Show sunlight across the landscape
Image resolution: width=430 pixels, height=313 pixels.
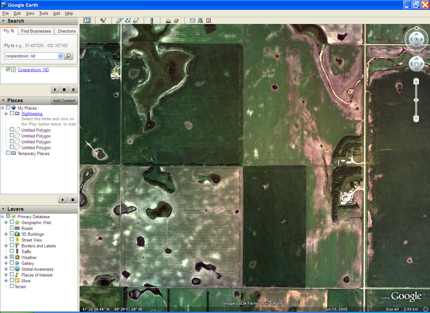click(168, 21)
